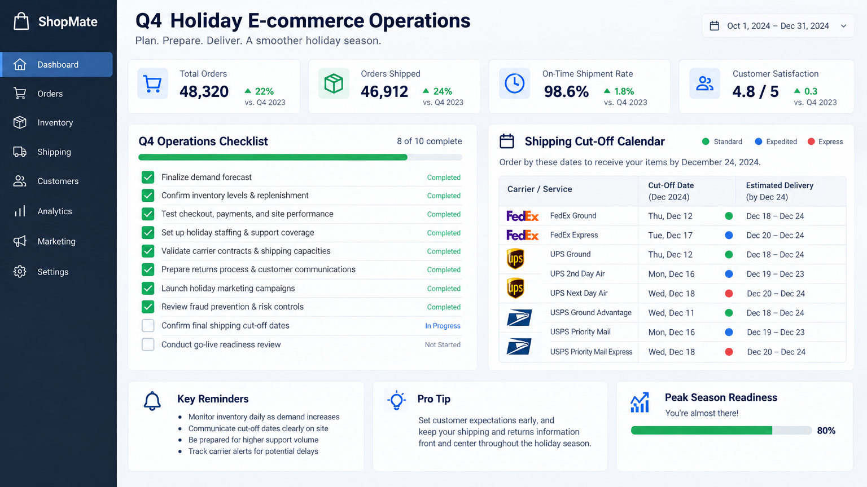Viewport: 867px width, 487px height.
Task: Click the Key Reminders bell icon
Action: pyautogui.click(x=152, y=401)
